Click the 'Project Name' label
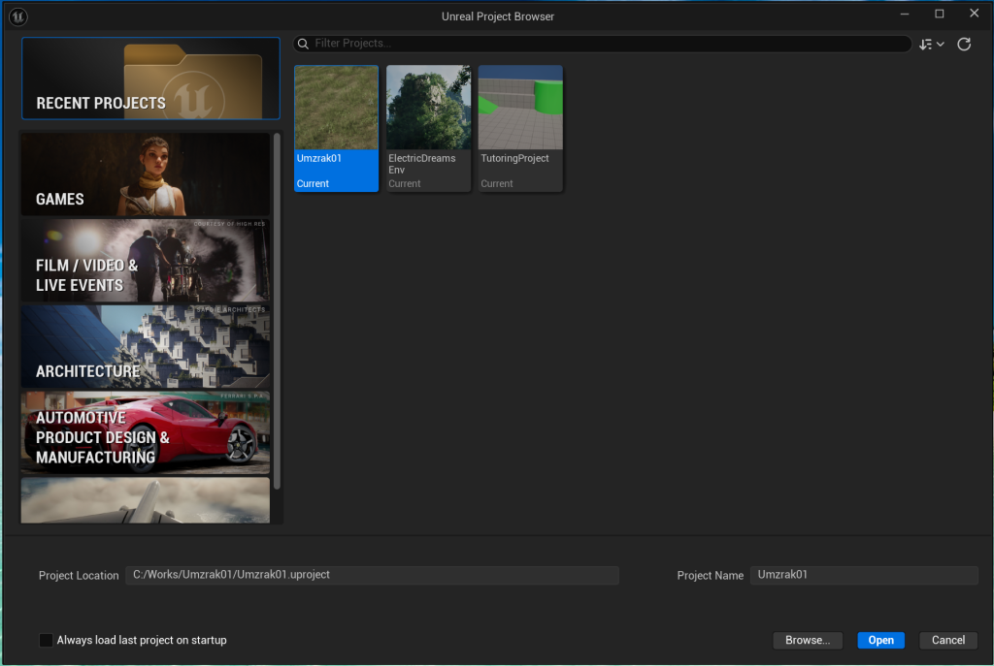The height and width of the screenshot is (666, 994). point(710,576)
